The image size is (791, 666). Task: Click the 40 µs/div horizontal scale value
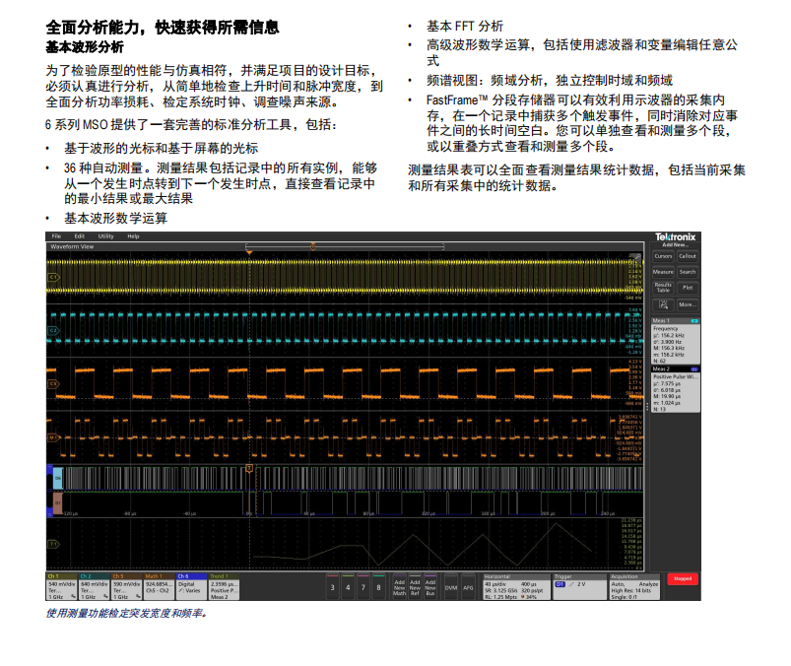point(494,584)
